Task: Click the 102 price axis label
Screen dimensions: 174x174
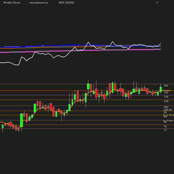Action: (166, 107)
